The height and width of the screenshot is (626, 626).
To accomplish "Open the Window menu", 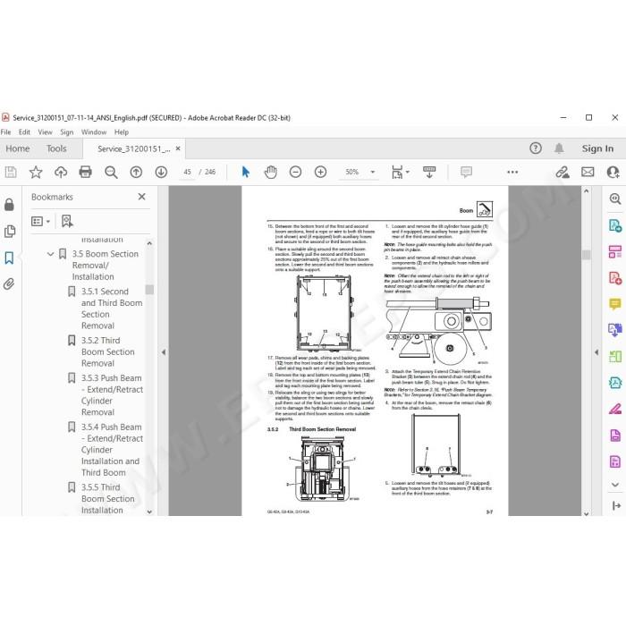I will 94,132.
